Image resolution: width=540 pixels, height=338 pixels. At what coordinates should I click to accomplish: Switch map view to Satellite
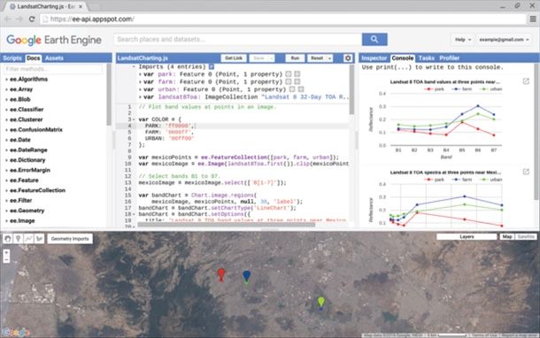[x=526, y=237]
